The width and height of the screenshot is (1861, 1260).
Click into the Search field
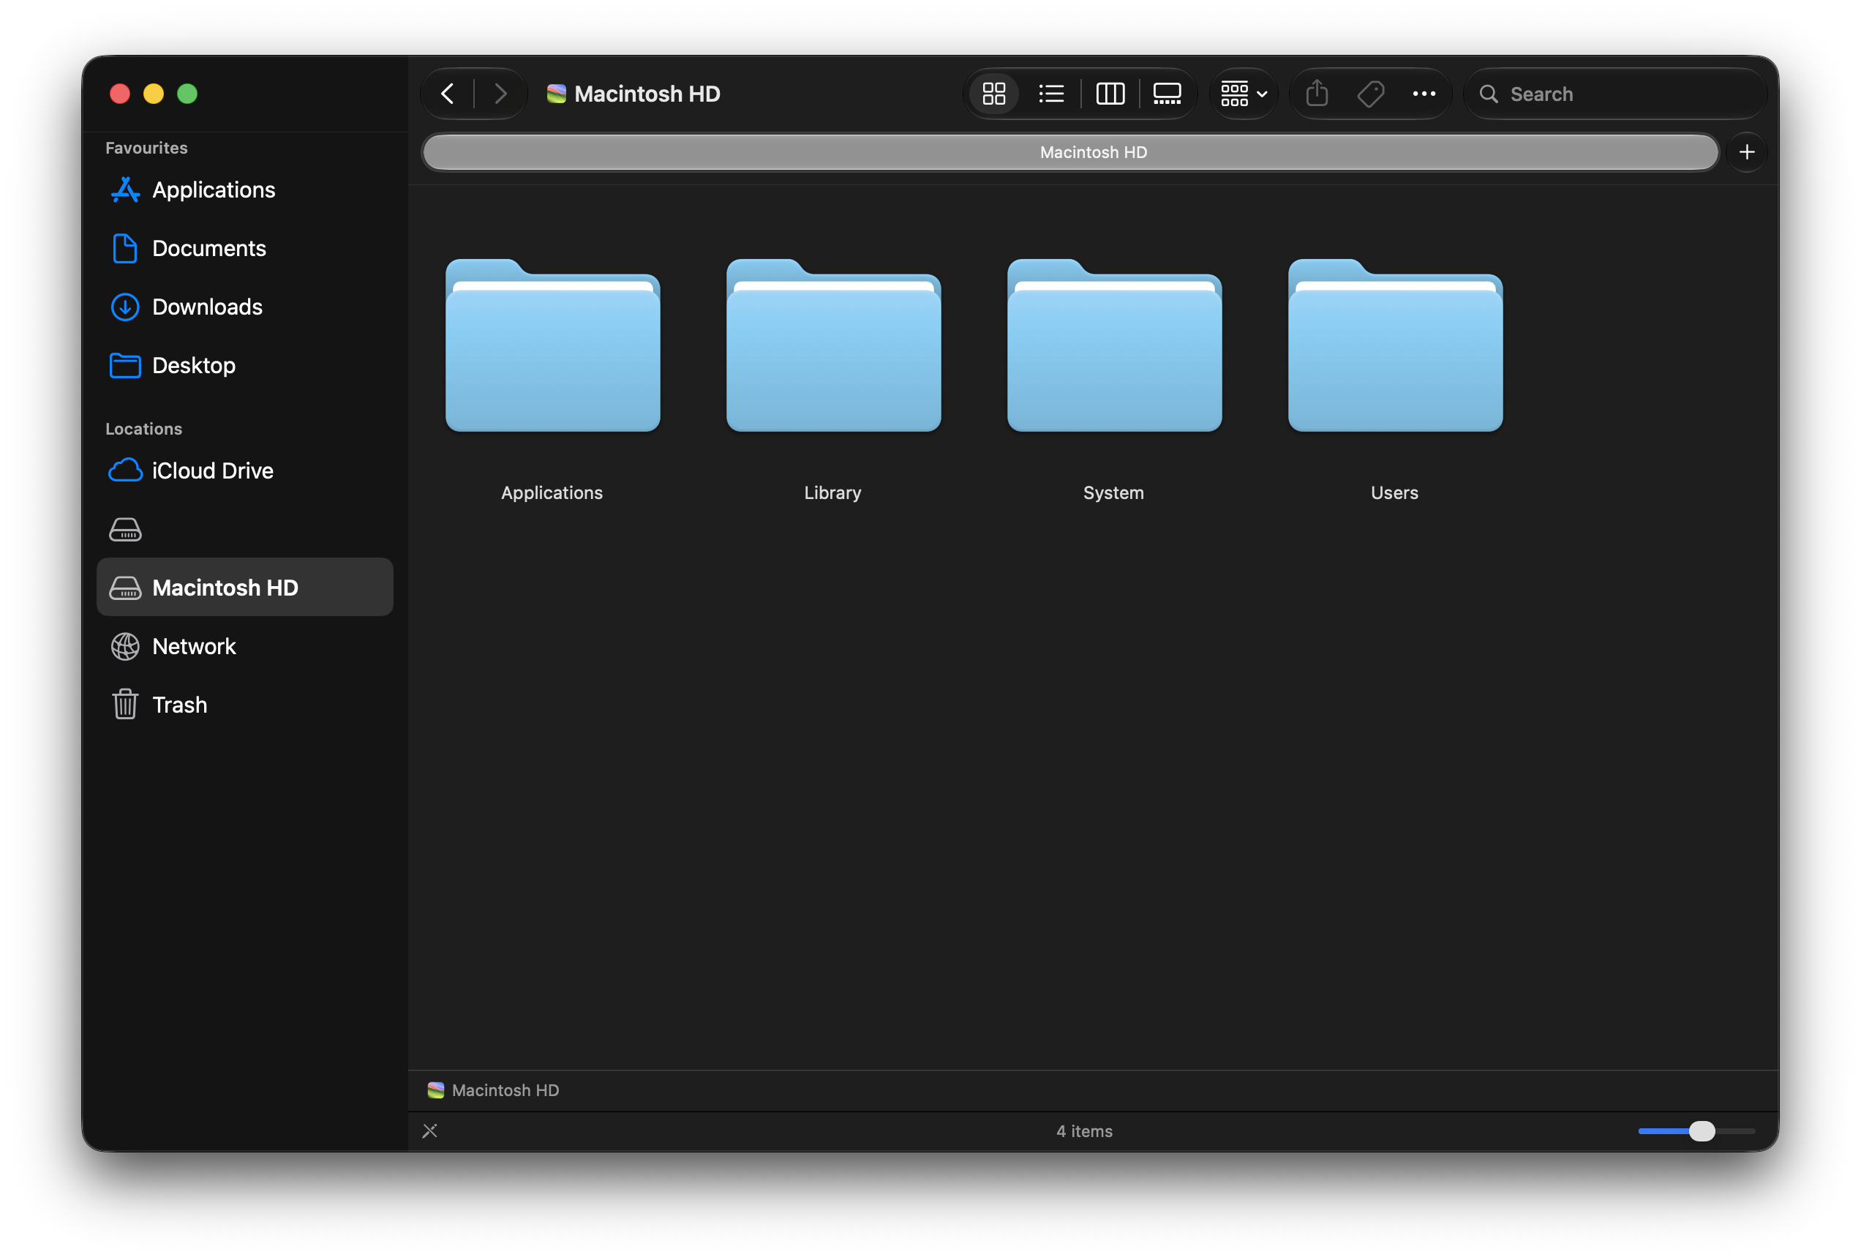pos(1615,94)
